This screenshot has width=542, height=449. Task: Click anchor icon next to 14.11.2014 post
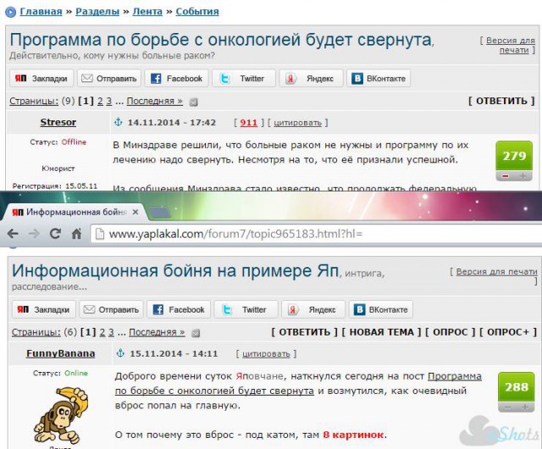[119, 122]
